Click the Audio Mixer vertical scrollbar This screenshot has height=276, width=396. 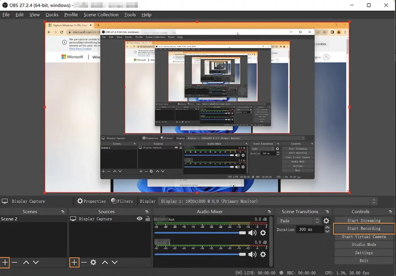click(x=271, y=241)
